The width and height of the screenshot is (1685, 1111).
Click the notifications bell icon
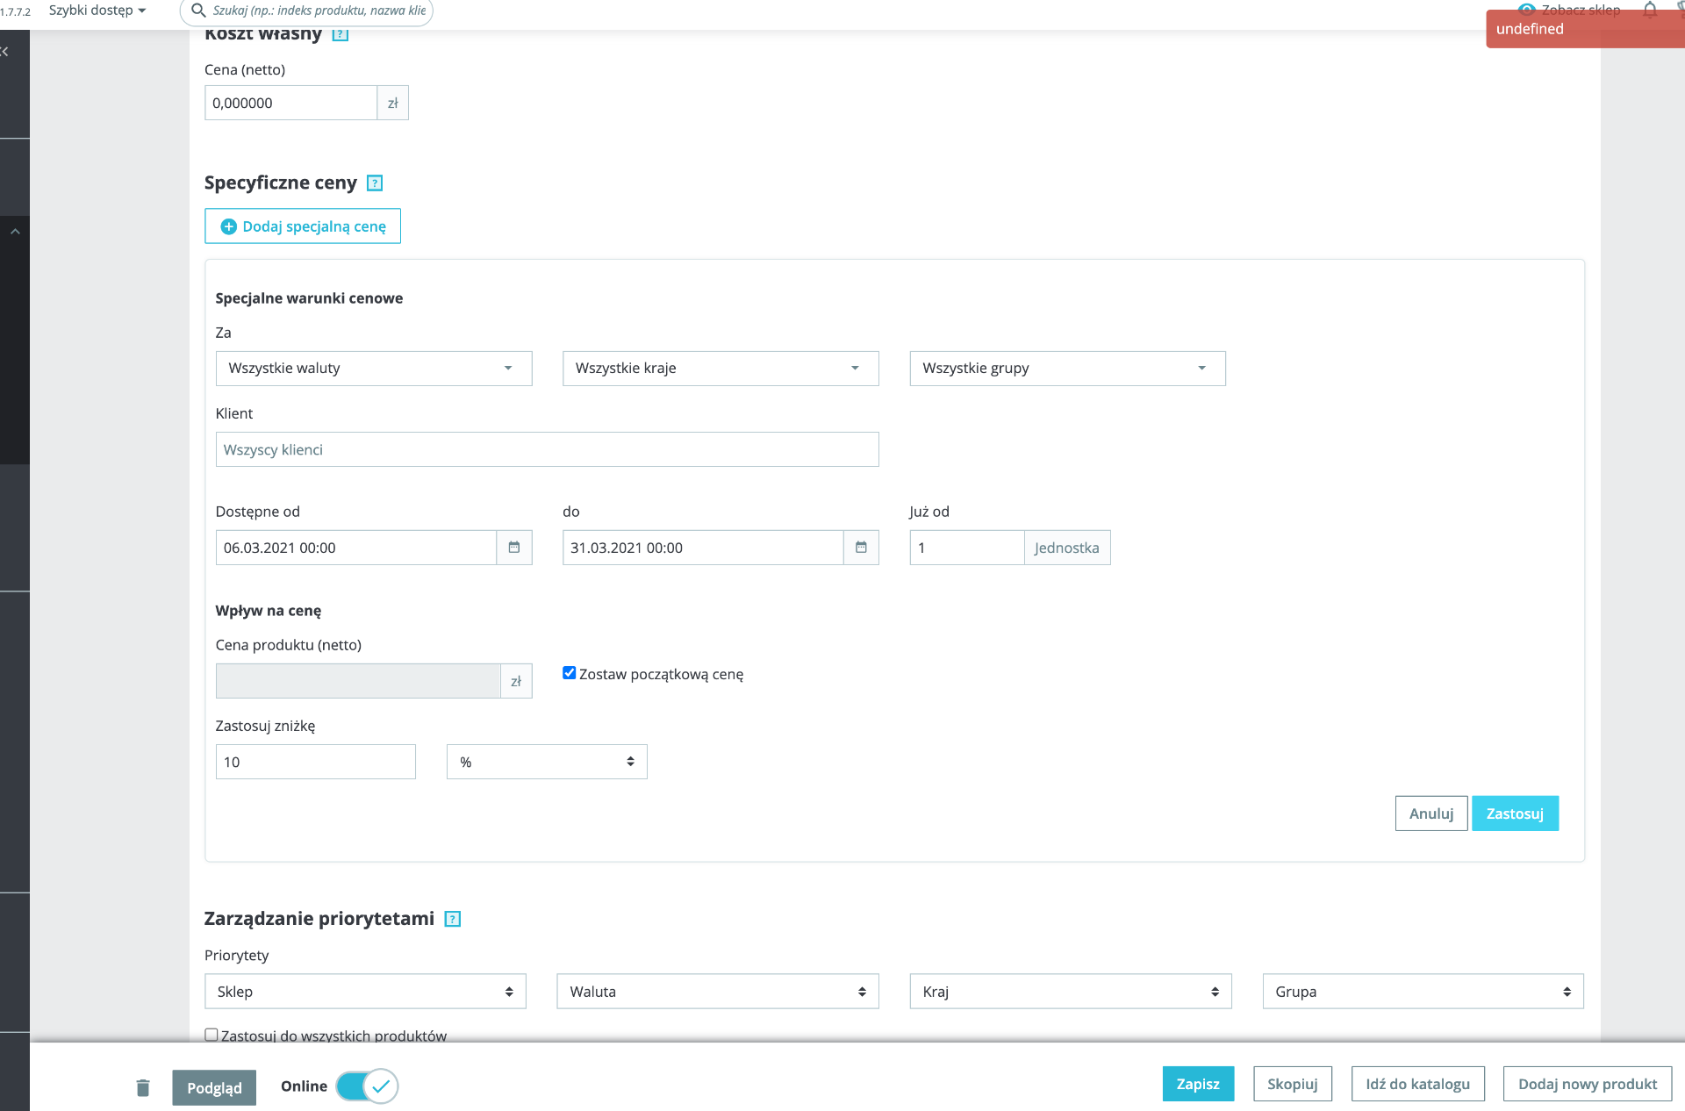1650,10
